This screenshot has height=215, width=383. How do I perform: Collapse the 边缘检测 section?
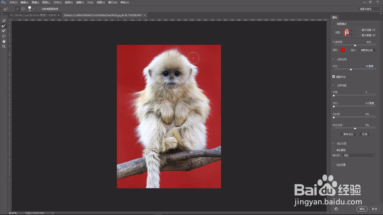[333, 59]
